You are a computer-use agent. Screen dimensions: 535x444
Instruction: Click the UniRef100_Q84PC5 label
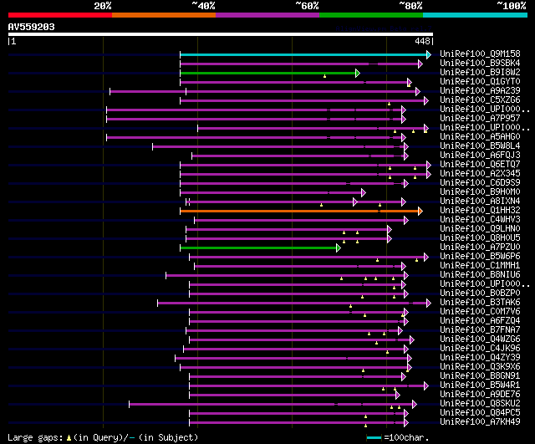(x=480, y=413)
